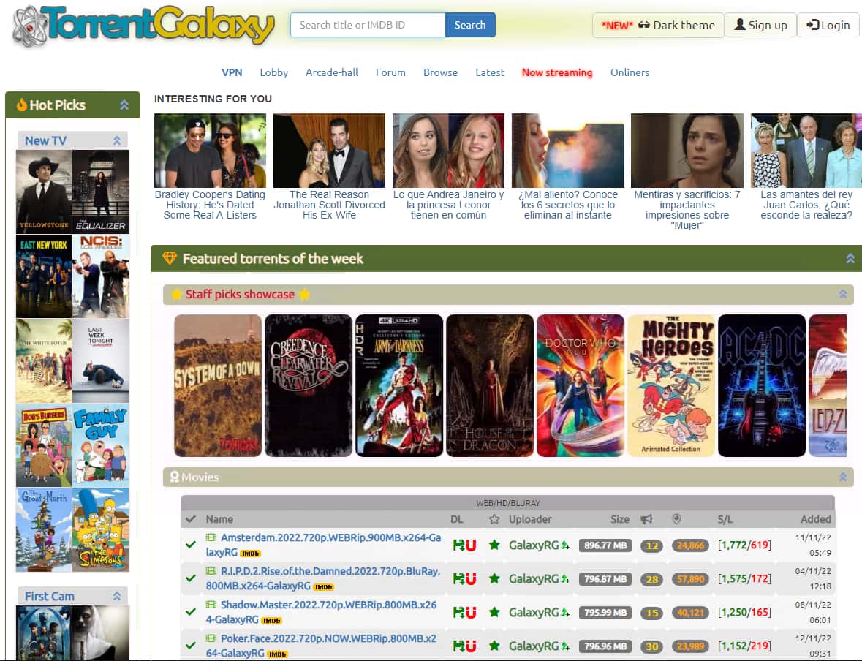Collapse the New TV section
862x661 pixels.
point(116,140)
